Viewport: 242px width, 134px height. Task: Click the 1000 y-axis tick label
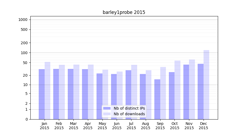pyautogui.click(x=23, y=20)
